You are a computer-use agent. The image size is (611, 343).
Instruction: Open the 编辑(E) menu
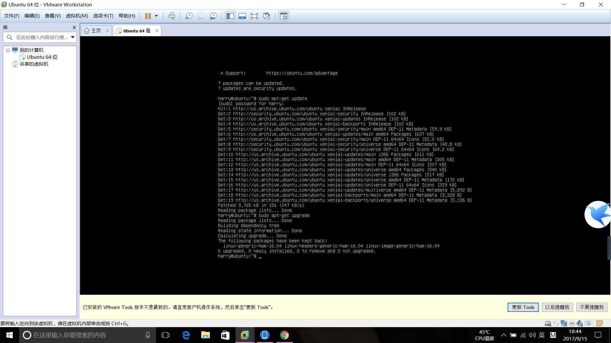point(32,16)
